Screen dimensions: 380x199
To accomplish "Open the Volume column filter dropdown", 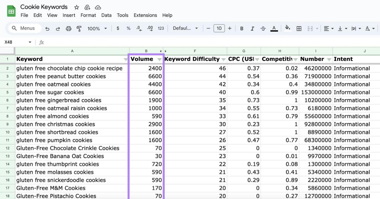I will point(160,59).
